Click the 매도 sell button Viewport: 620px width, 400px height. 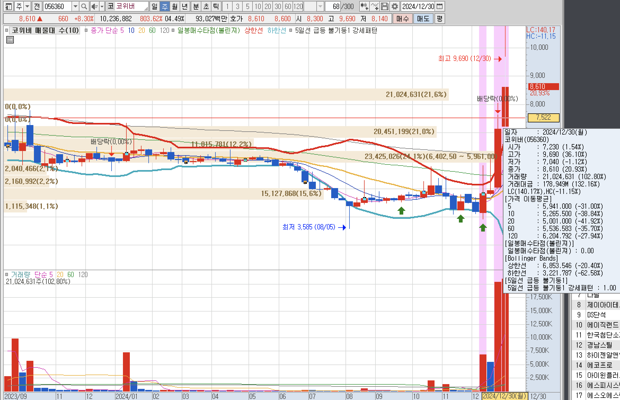click(x=423, y=19)
